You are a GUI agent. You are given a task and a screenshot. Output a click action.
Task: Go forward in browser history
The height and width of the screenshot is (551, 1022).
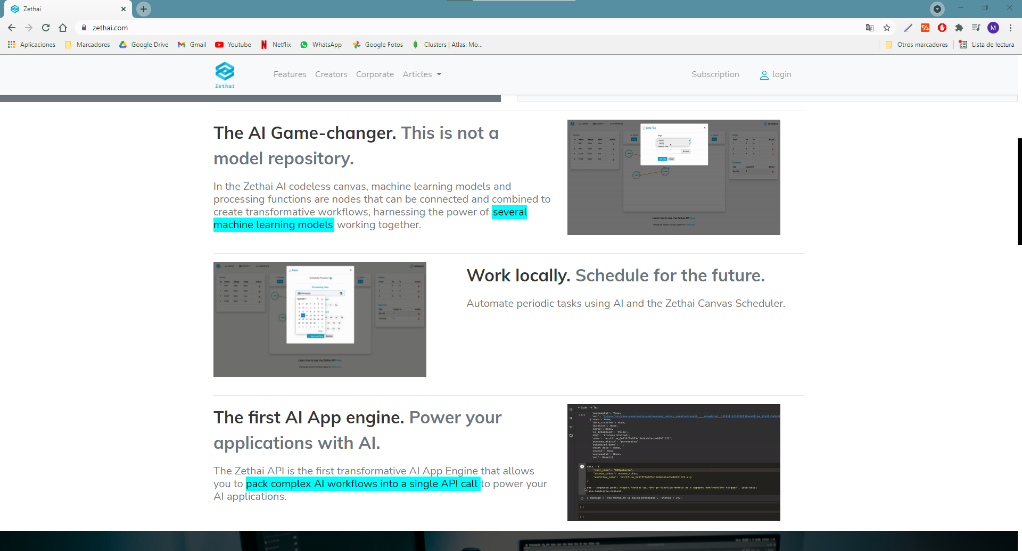click(29, 28)
